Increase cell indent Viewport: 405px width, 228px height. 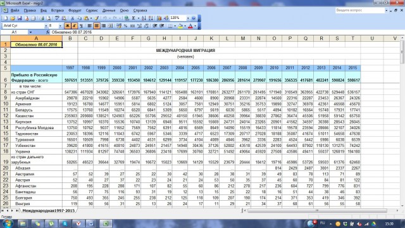coord(162,25)
